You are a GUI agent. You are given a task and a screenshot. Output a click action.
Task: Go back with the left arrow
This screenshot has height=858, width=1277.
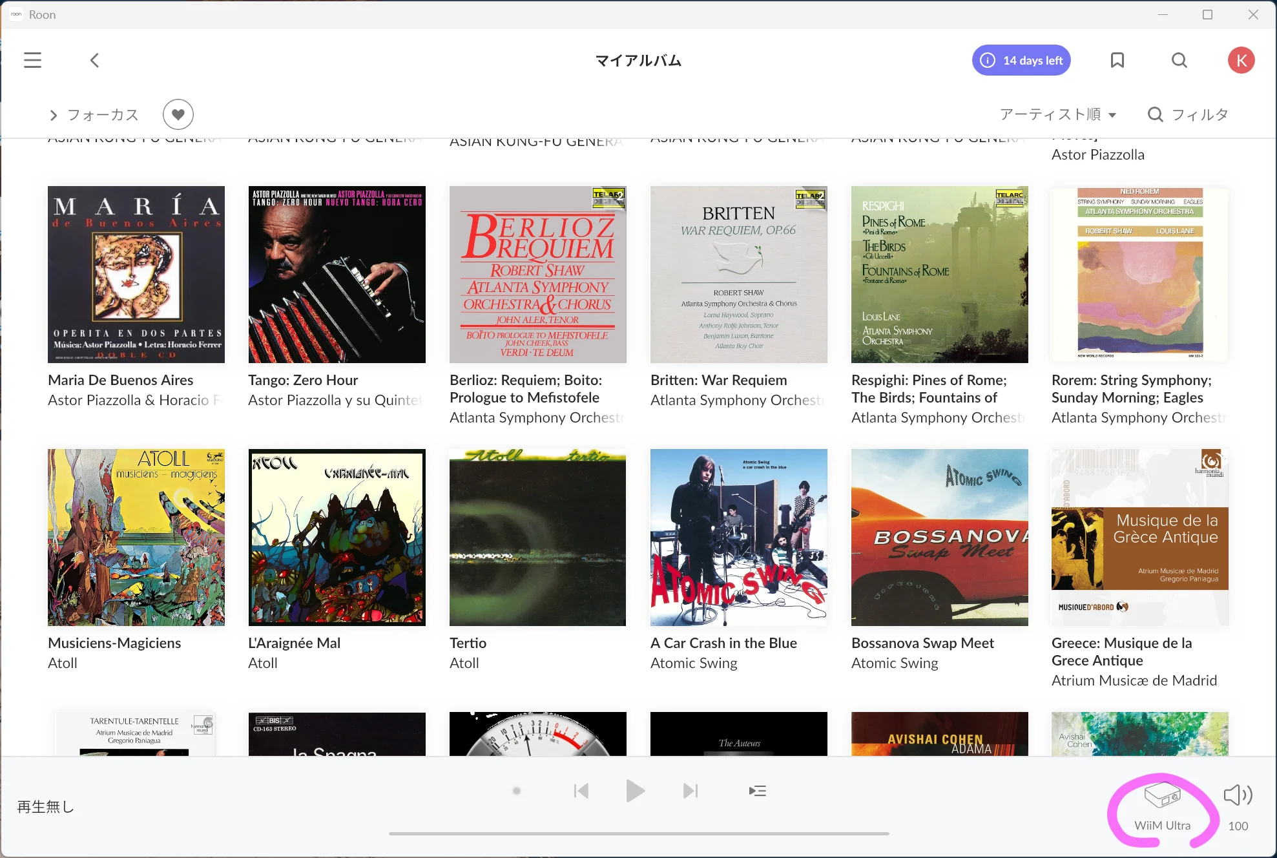pos(94,60)
